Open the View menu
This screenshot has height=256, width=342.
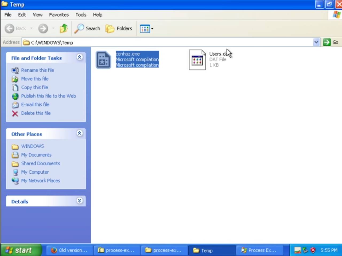pos(38,15)
